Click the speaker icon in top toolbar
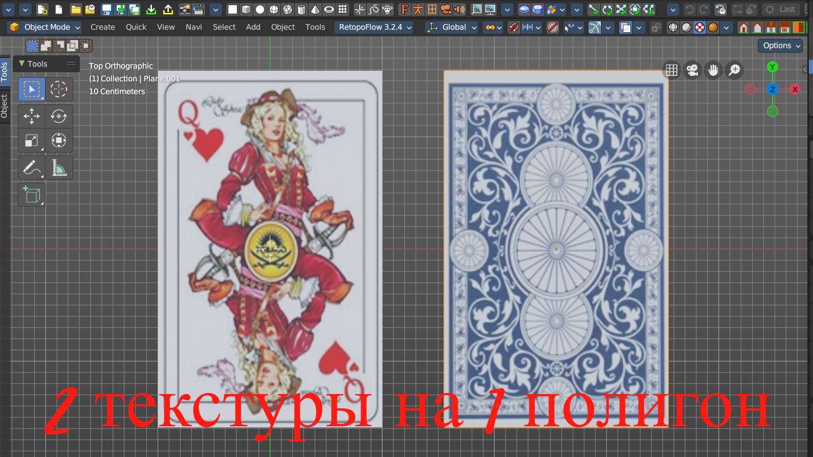This screenshot has height=457, width=813. (459, 9)
